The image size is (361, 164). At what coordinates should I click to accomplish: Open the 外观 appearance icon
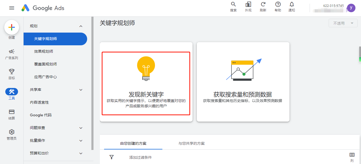click(248, 4)
